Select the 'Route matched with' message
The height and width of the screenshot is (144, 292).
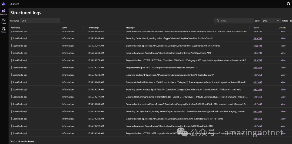point(187,82)
